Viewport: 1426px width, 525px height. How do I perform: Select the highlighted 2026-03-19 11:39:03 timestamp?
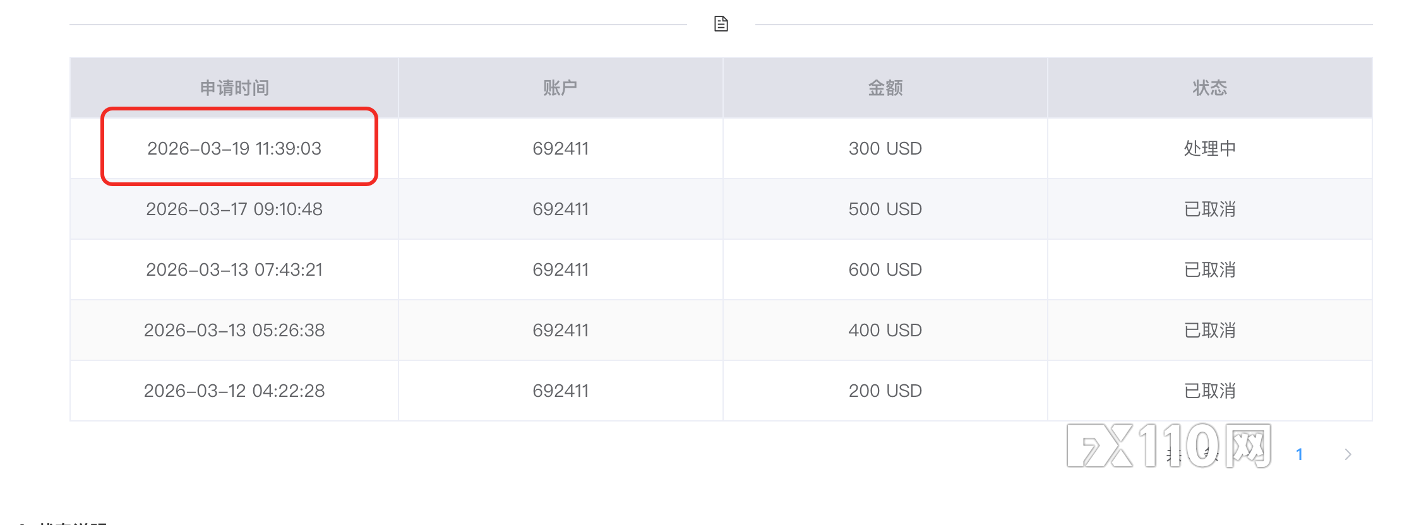pyautogui.click(x=234, y=148)
